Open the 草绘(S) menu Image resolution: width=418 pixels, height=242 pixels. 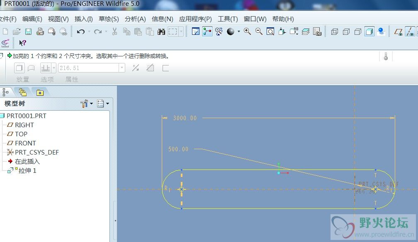pyautogui.click(x=109, y=19)
